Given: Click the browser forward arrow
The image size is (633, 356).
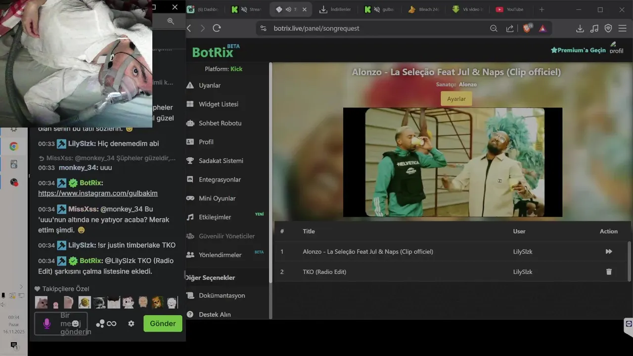Looking at the screenshot, I should click(x=202, y=28).
